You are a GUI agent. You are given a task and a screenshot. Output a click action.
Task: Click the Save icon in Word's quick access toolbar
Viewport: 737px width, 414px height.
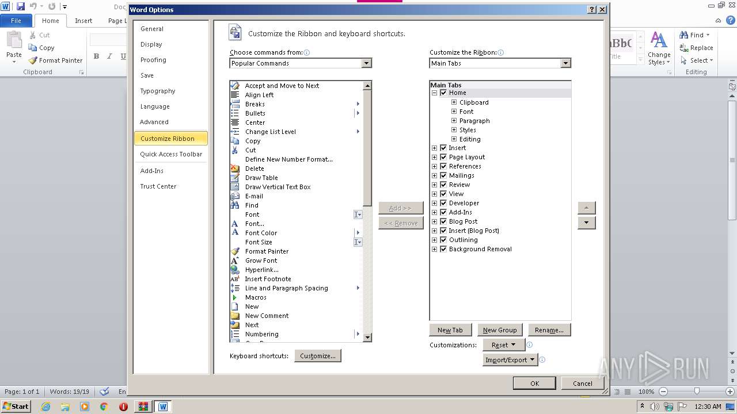pyautogui.click(x=21, y=6)
